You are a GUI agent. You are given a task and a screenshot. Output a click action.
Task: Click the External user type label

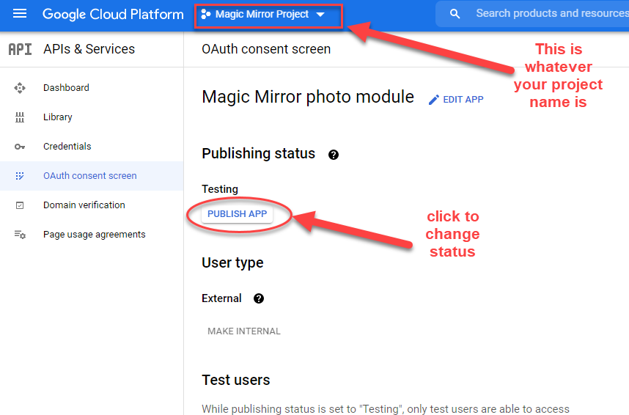pyautogui.click(x=221, y=298)
